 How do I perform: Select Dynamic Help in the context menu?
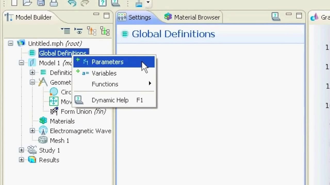(x=114, y=100)
